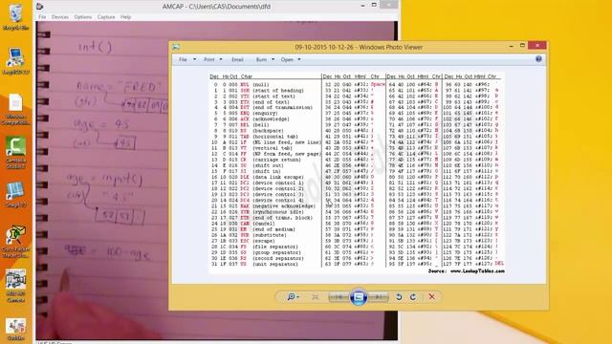
Task: Click the ASCII table image
Action: pyautogui.click(x=357, y=173)
